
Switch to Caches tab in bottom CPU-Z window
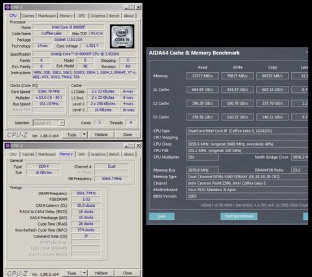28,154
